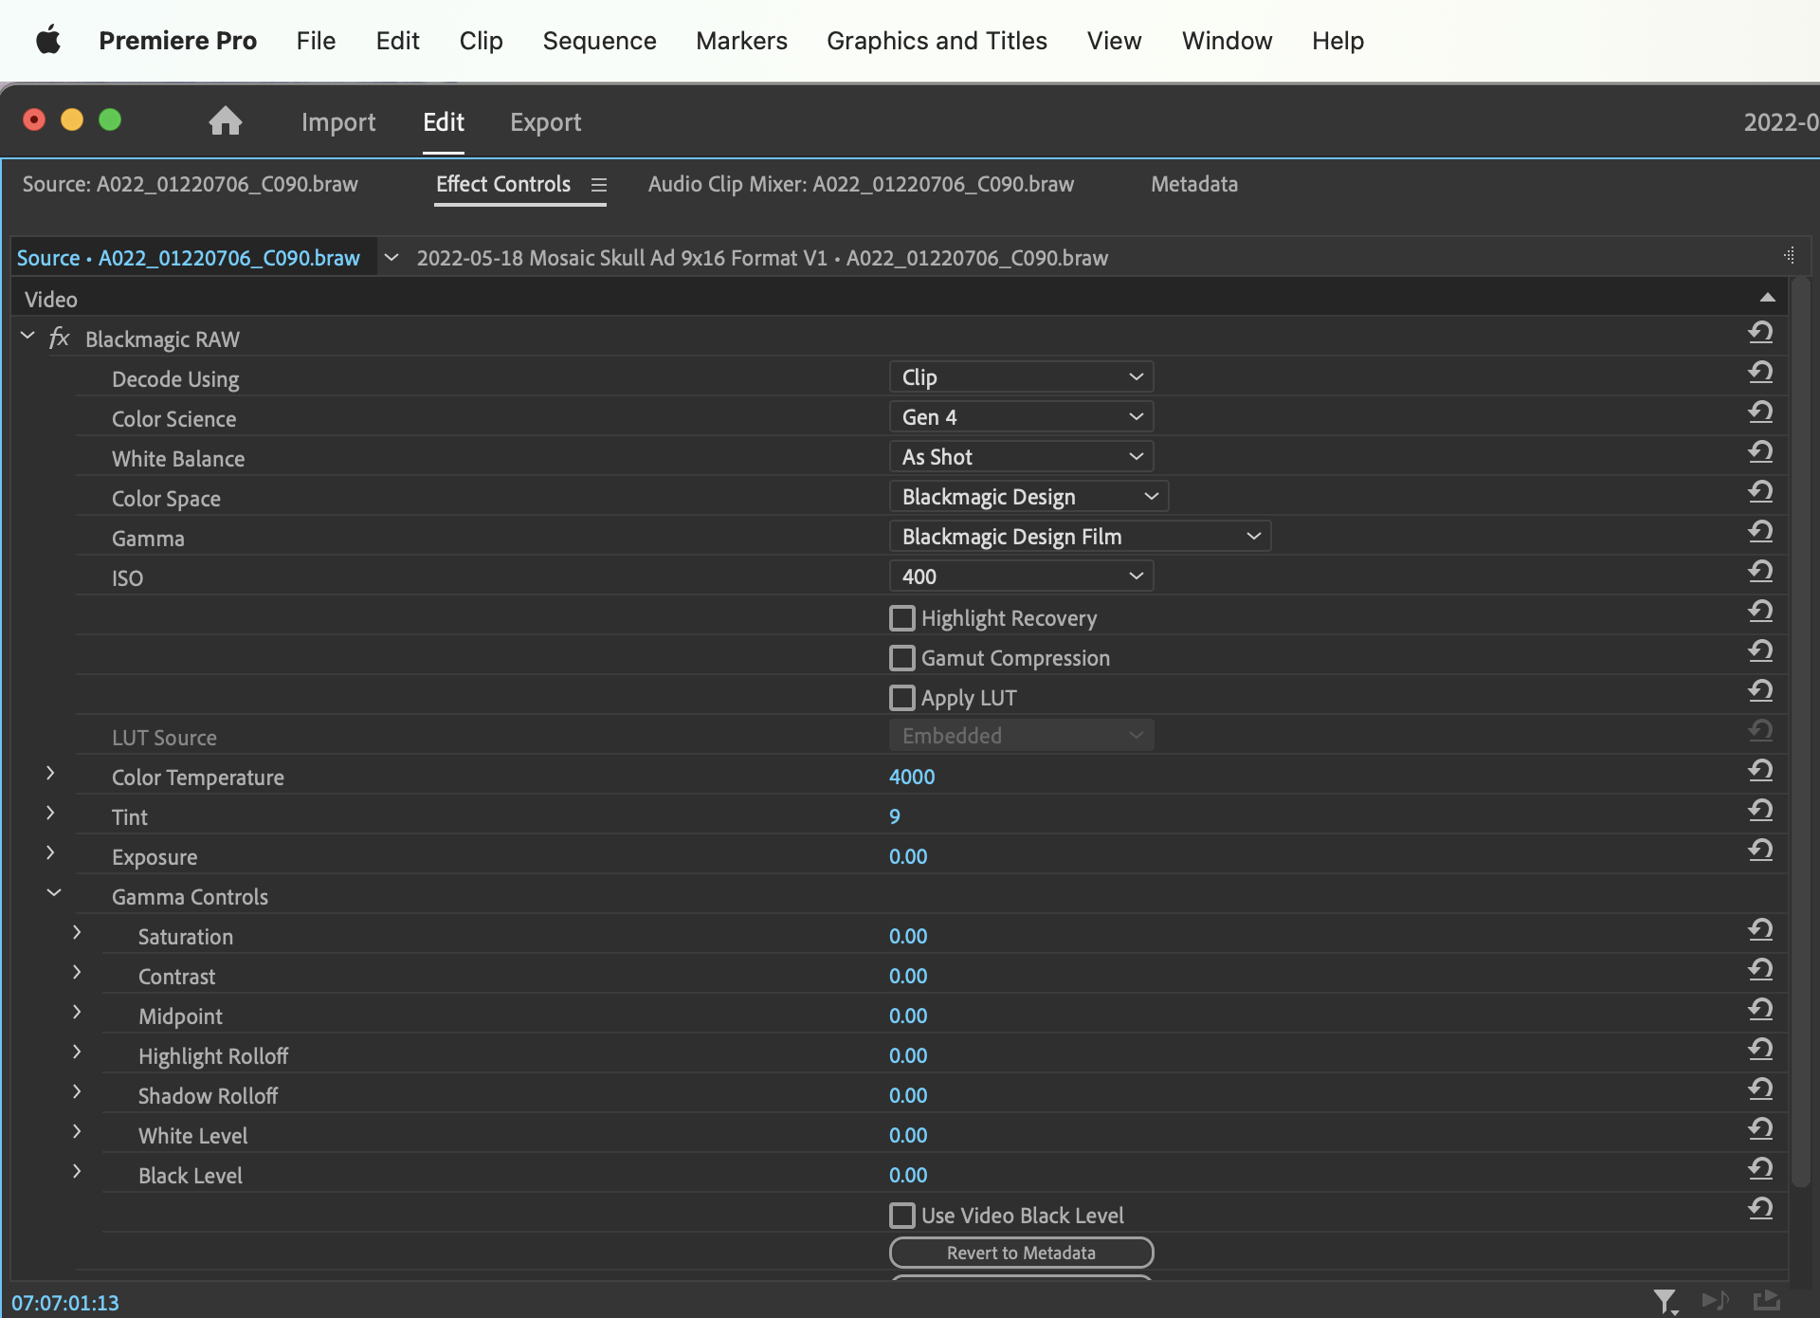Enable Apply LUT

pyautogui.click(x=901, y=698)
